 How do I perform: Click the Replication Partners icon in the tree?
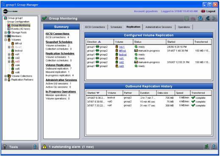click(x=9, y=80)
